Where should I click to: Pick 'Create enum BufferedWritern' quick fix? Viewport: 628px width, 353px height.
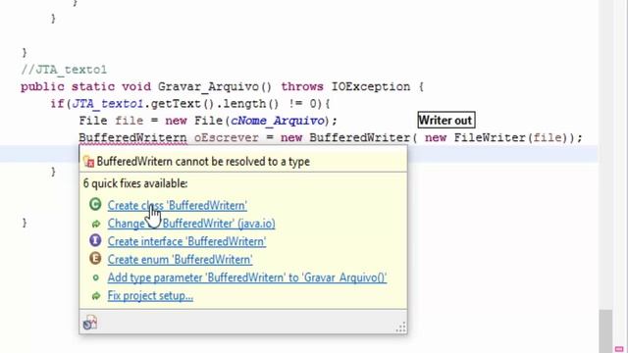180,259
